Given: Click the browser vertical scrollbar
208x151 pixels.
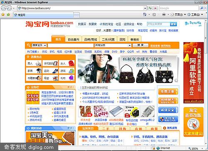Looking at the screenshot, I should (206, 82).
